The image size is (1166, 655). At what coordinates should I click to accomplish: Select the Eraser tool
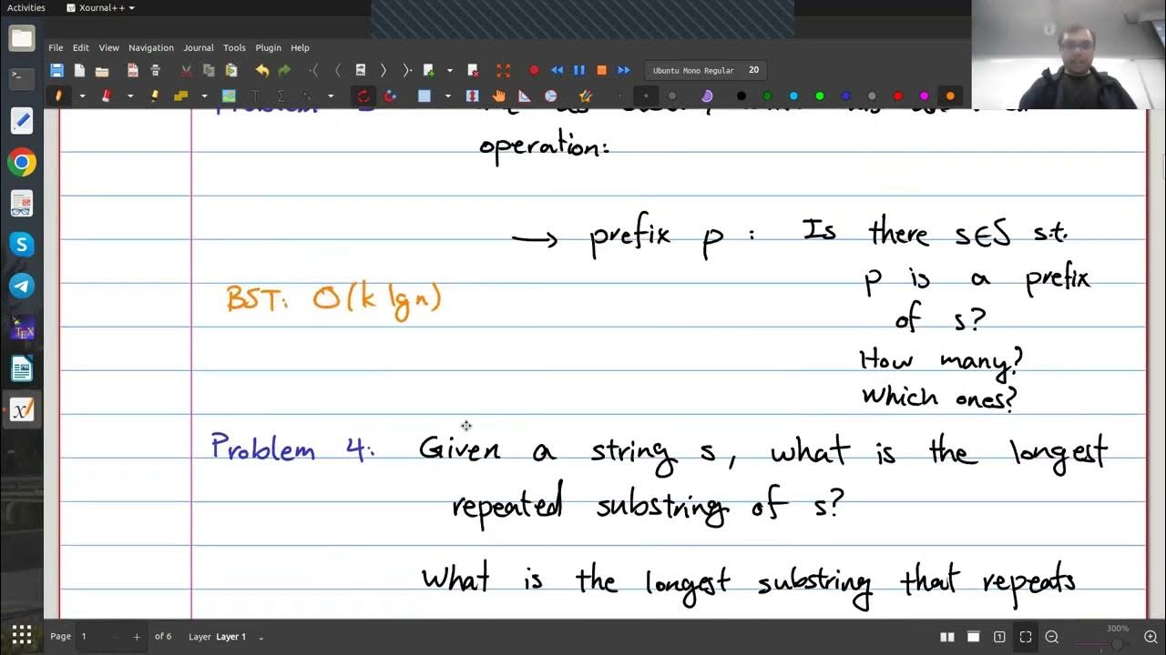(106, 96)
